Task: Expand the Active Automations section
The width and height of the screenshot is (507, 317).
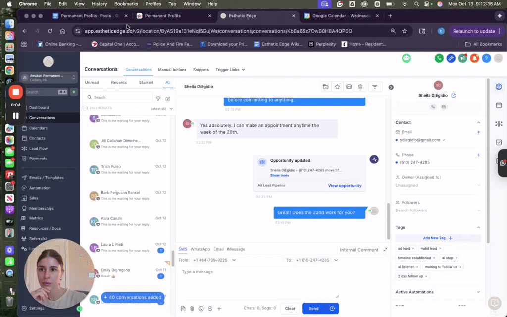Action: coord(479,292)
